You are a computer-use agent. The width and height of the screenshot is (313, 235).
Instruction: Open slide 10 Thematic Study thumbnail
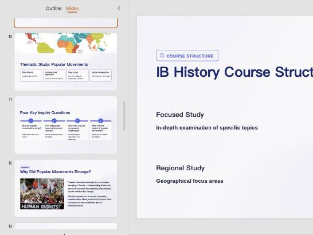tap(66, 62)
